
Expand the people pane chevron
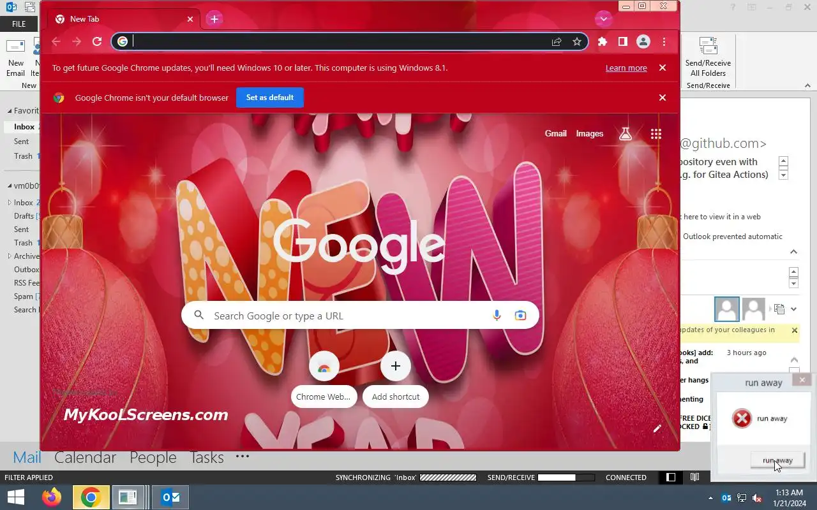793,309
